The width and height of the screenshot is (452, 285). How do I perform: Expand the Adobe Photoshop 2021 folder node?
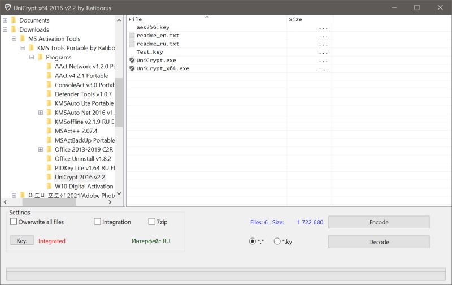(x=14, y=196)
